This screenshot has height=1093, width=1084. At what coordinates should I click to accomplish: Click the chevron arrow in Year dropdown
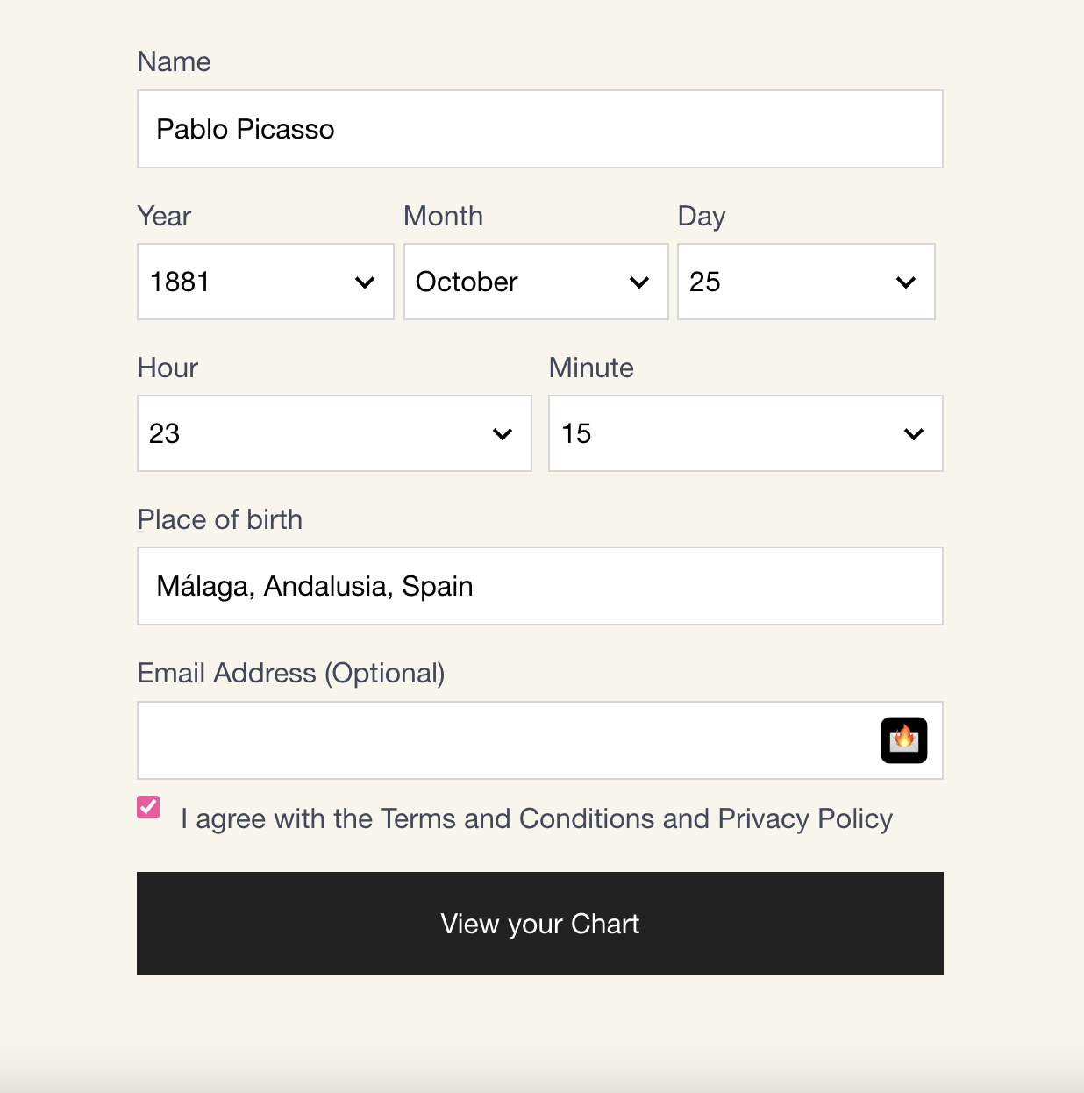coord(365,282)
